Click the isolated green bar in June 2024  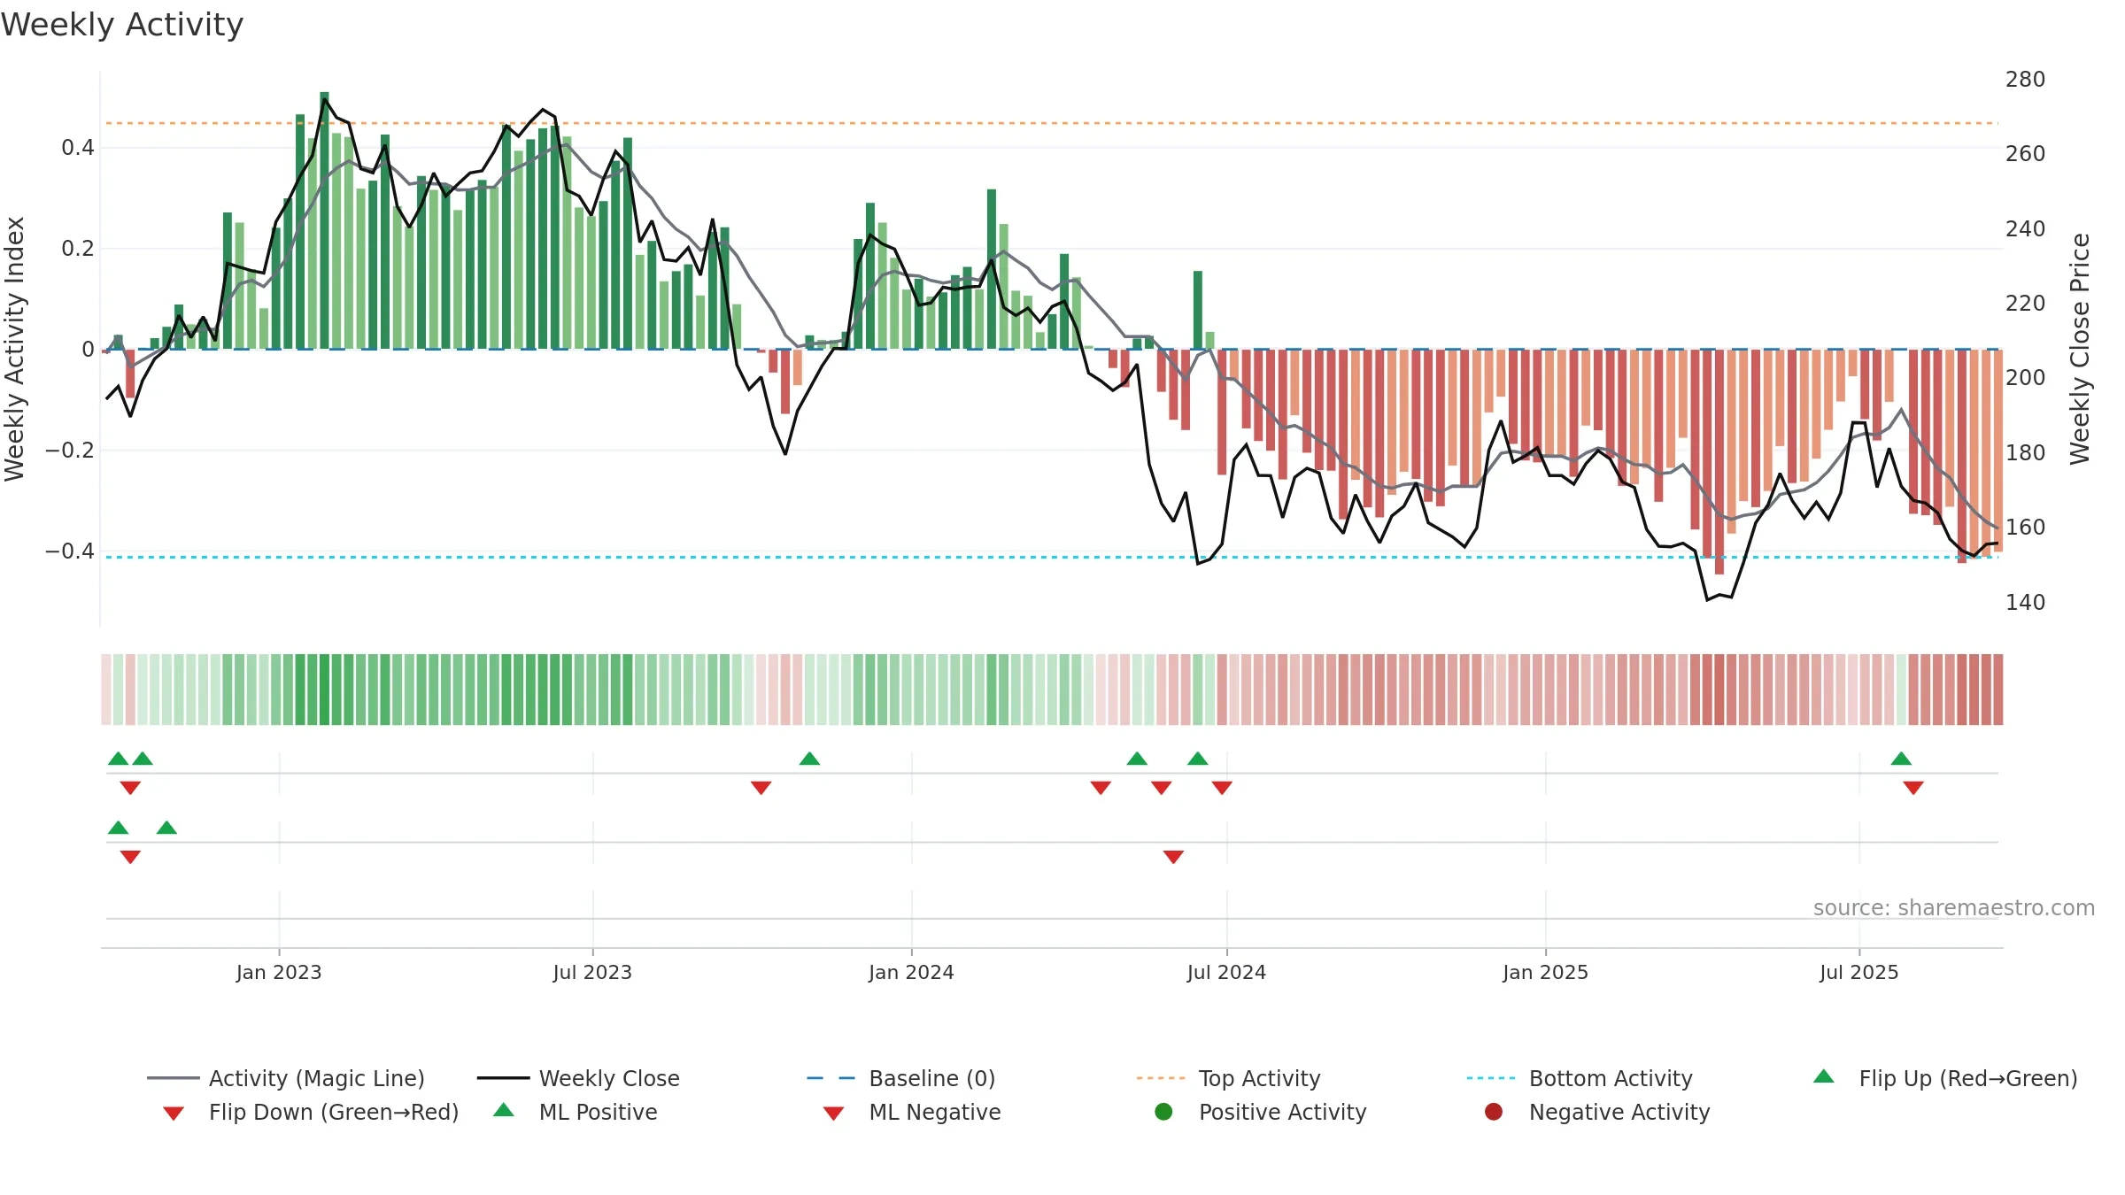[1198, 310]
